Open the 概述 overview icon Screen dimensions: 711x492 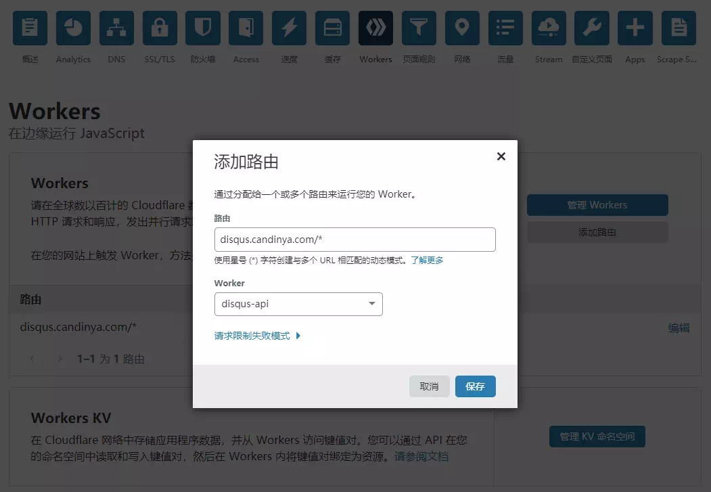(x=30, y=28)
